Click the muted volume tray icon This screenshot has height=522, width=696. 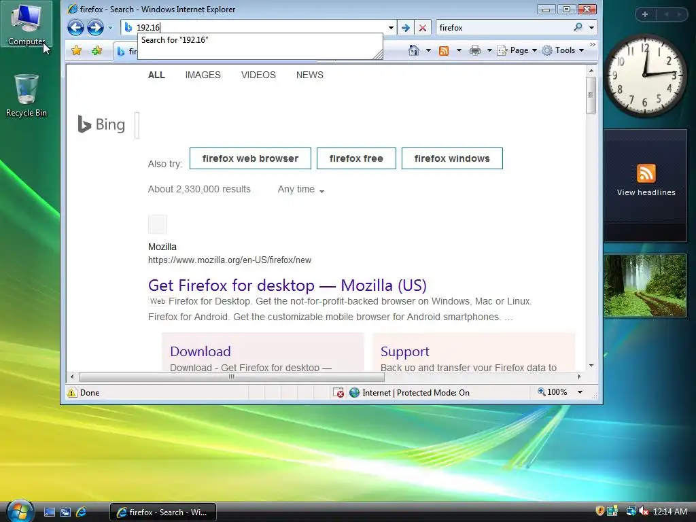point(644,511)
